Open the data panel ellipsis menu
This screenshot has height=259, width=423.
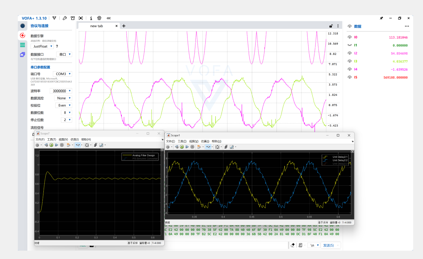coord(407,26)
